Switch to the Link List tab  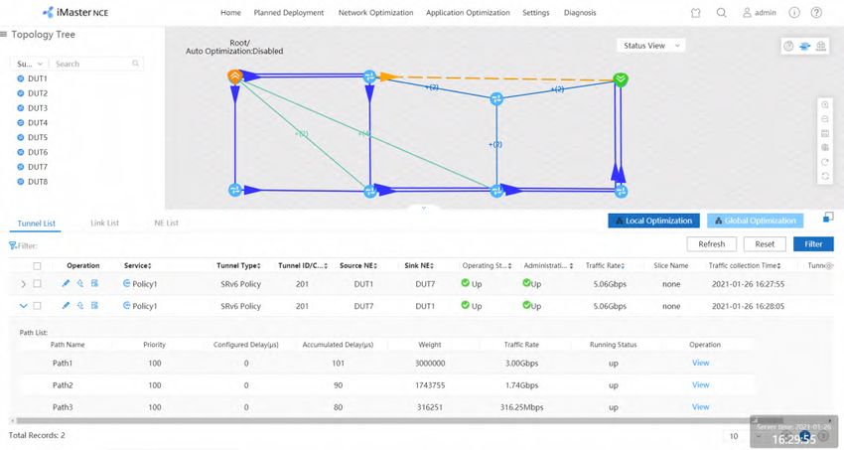click(104, 223)
